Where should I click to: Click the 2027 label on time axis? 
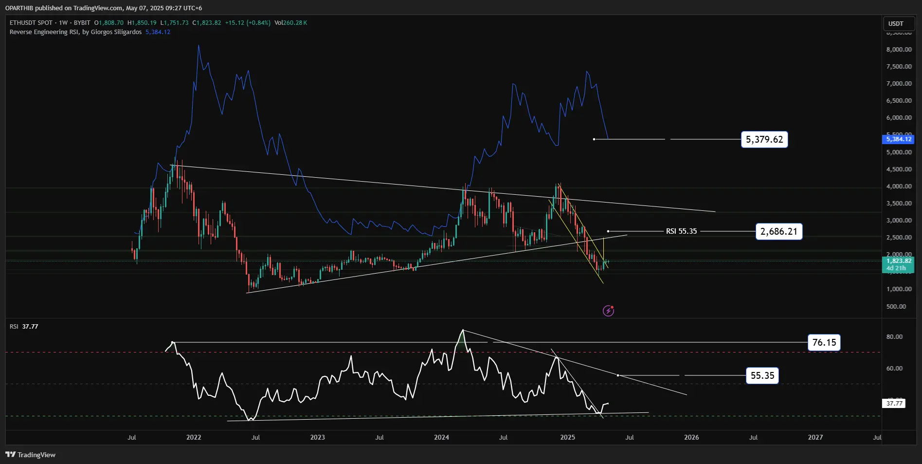coord(815,437)
